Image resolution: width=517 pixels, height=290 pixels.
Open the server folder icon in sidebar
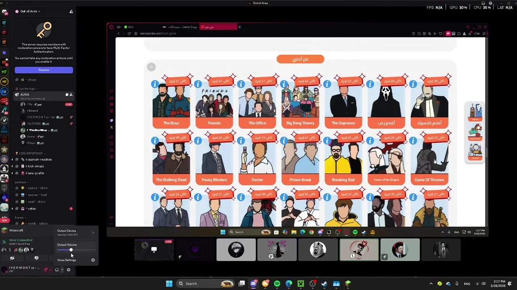pos(4,52)
